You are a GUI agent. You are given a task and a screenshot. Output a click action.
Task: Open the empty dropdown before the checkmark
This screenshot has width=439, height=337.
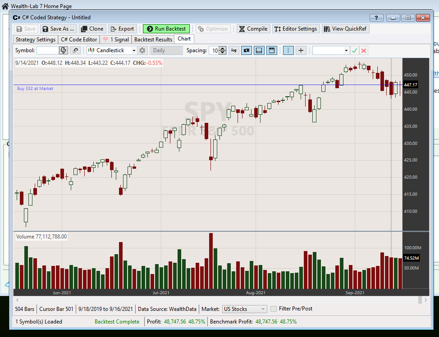pyautogui.click(x=331, y=50)
